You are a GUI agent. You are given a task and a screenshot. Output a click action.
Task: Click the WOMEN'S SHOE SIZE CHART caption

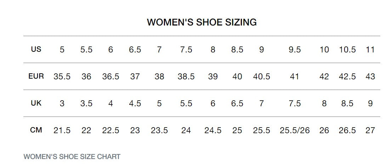(x=72, y=157)
